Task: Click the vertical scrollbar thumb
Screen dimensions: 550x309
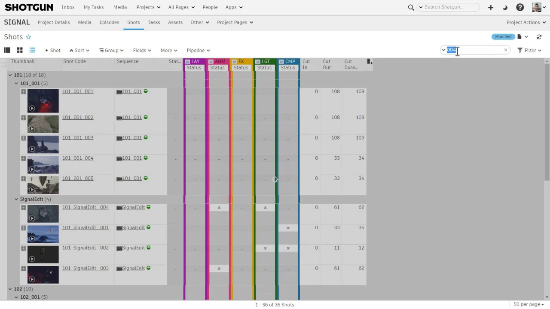Action: 547,122
